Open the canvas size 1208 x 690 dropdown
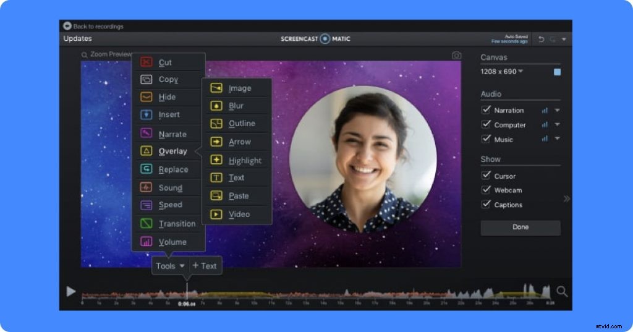The image size is (633, 332). coord(502,72)
